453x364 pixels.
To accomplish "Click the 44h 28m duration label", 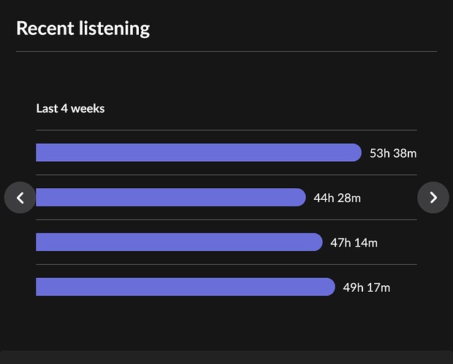I will tap(337, 198).
